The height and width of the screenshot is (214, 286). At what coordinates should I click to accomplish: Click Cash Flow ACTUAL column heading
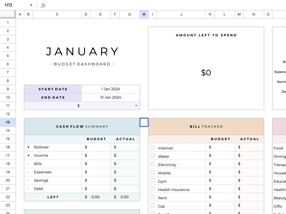point(126,139)
